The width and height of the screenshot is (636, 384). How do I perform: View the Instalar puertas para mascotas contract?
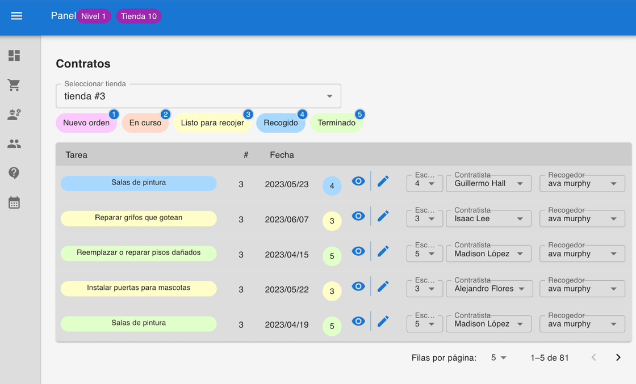tap(358, 286)
